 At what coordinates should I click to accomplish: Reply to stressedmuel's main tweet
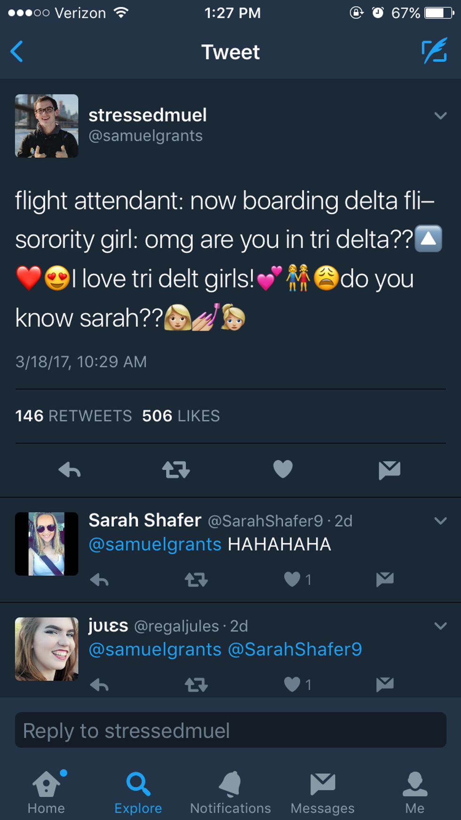(x=70, y=470)
